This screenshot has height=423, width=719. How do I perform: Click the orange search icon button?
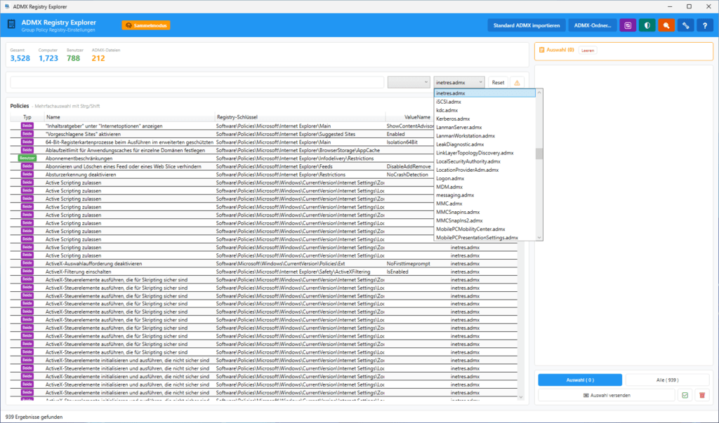tap(666, 25)
